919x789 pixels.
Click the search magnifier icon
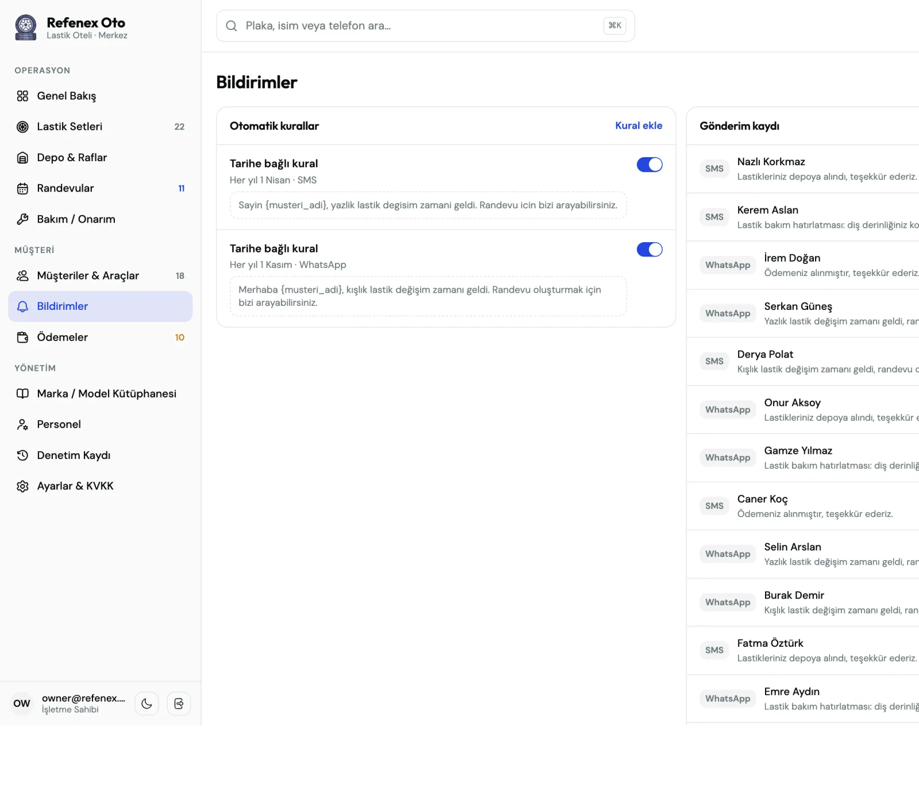(x=231, y=26)
